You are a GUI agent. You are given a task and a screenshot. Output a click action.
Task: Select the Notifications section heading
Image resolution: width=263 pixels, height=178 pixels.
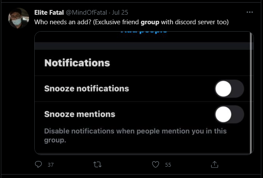click(77, 63)
